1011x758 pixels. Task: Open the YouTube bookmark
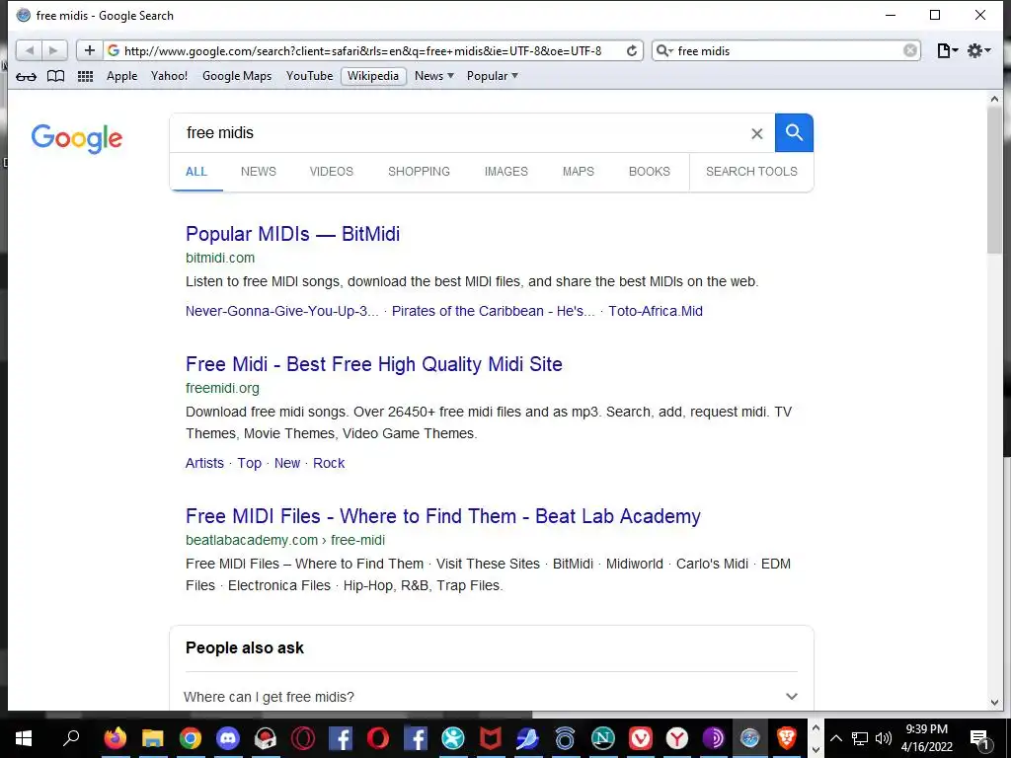[309, 76]
